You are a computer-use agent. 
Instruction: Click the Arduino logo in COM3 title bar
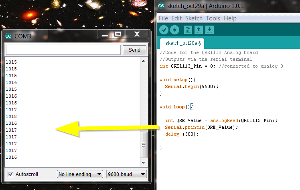(8, 36)
